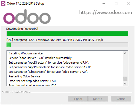Click the < Back button
The height and width of the screenshot is (105, 135).
[78, 99]
